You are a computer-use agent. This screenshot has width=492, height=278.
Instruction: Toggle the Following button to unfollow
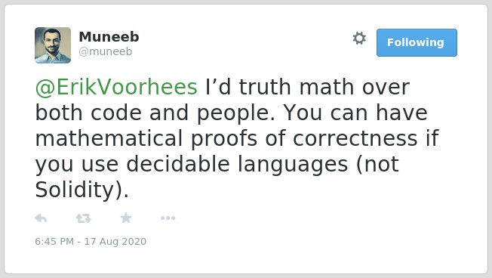pyautogui.click(x=417, y=43)
